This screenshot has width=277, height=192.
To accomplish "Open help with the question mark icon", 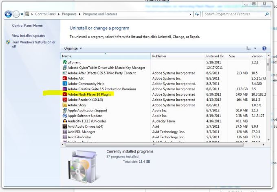I will coord(264,48).
